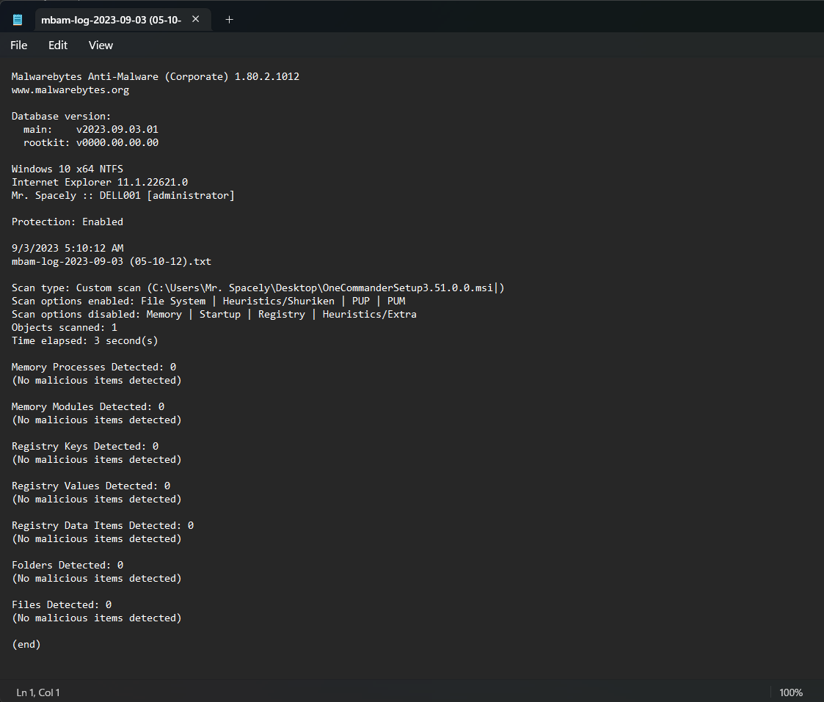Click the '9/3/2023 5:10:12 AM' timestamp line
This screenshot has width=824, height=702.
pyautogui.click(x=68, y=248)
